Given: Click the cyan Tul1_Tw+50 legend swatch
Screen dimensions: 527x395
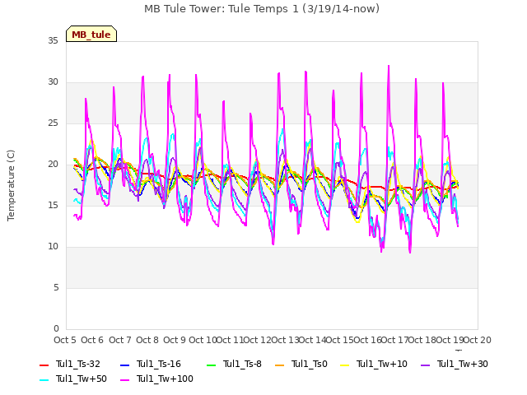Looking at the screenshot, I should point(44,380).
